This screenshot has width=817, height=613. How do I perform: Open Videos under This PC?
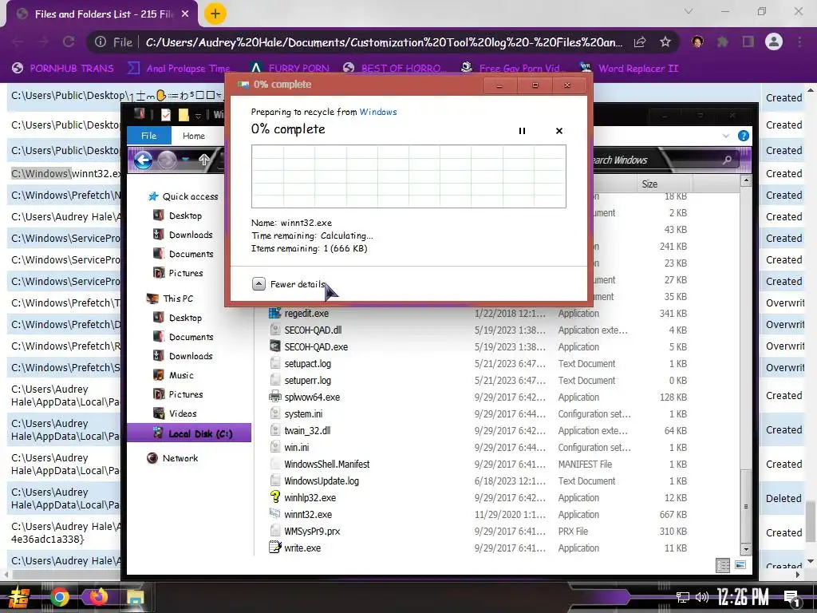(x=183, y=413)
